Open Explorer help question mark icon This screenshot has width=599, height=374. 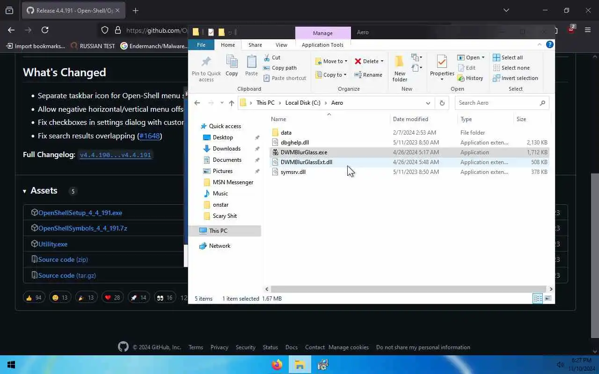point(550,44)
